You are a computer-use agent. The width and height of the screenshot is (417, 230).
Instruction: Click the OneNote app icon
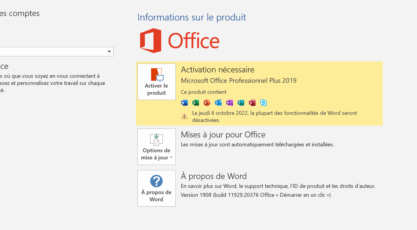230,103
